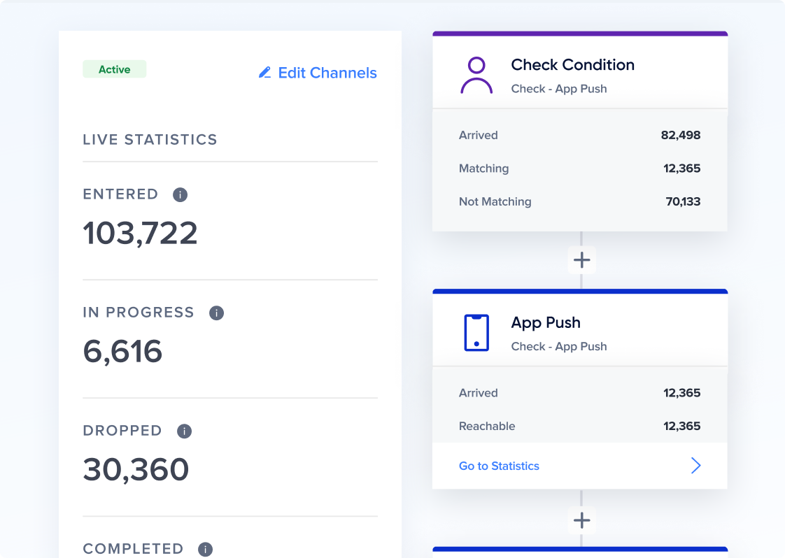Screen dimensions: 785x558
Task: Click the green Active status badge
Action: [x=114, y=69]
